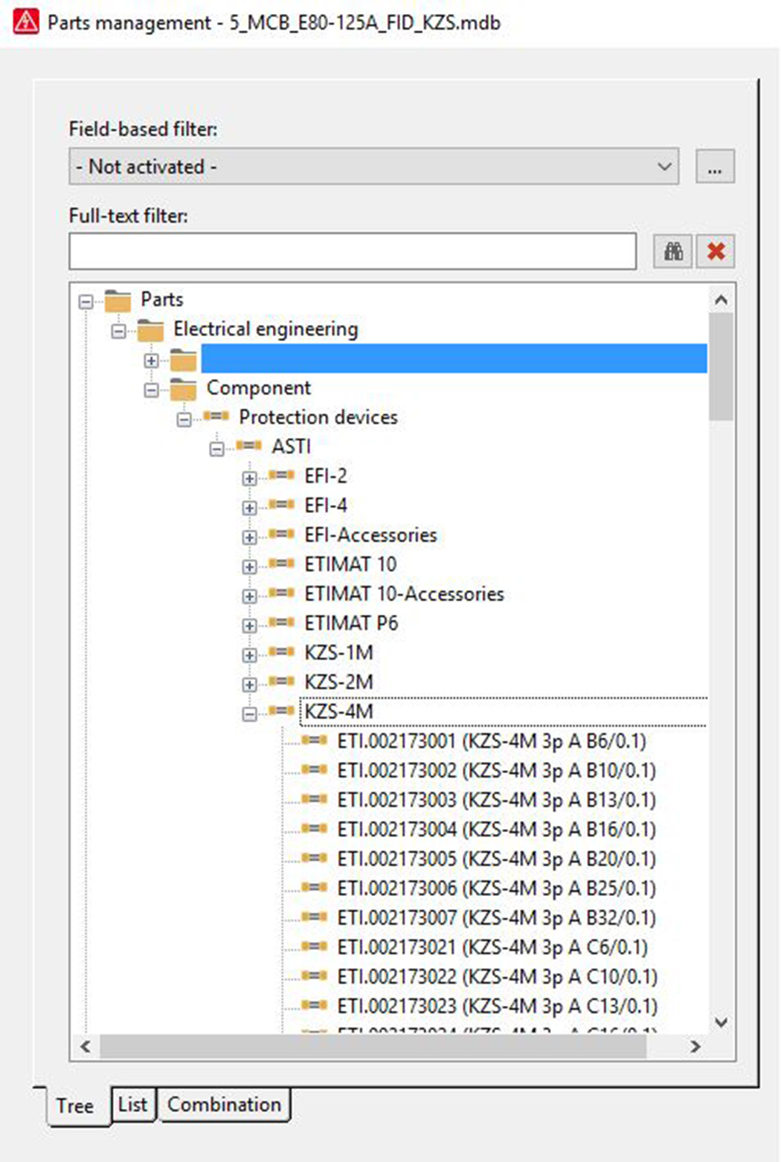Click the KZS-4M part icon

pyautogui.click(x=281, y=711)
